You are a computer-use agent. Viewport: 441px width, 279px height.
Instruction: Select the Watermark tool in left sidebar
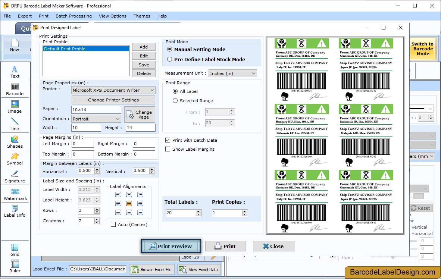[x=15, y=194]
